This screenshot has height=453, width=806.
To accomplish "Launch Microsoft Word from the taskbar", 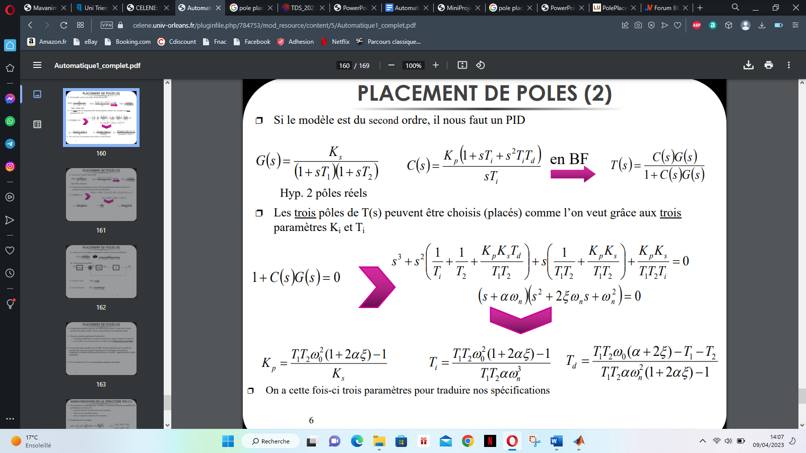I will [557, 441].
